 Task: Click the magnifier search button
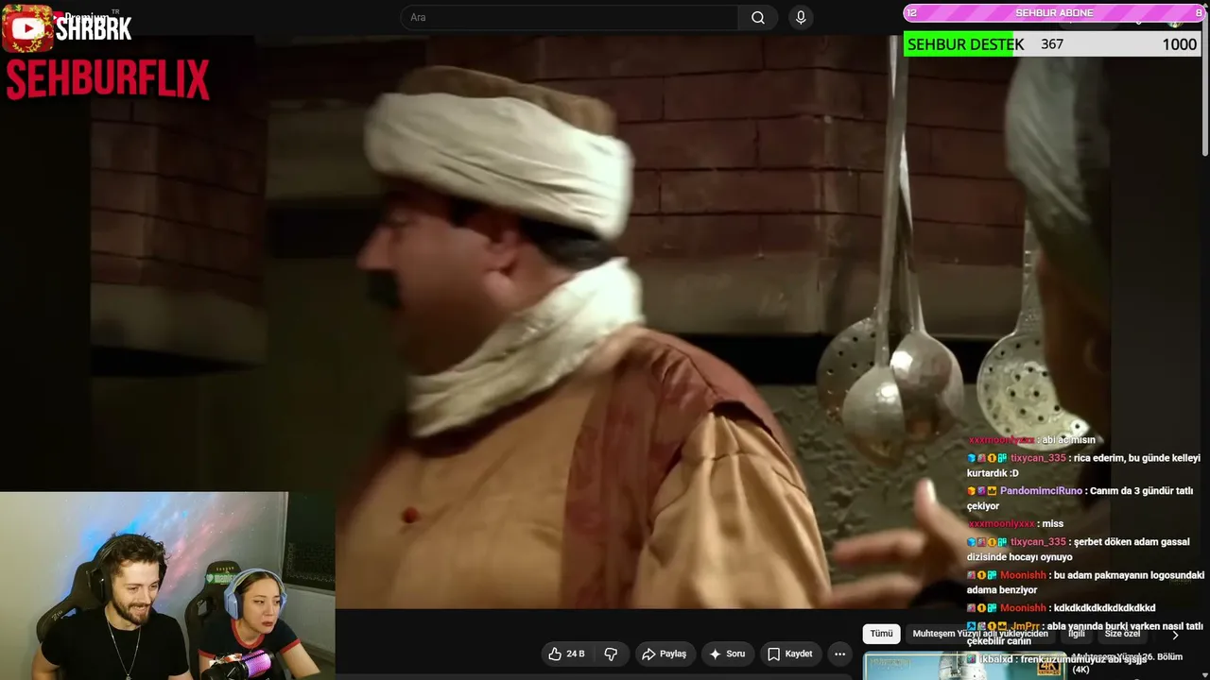[758, 18]
